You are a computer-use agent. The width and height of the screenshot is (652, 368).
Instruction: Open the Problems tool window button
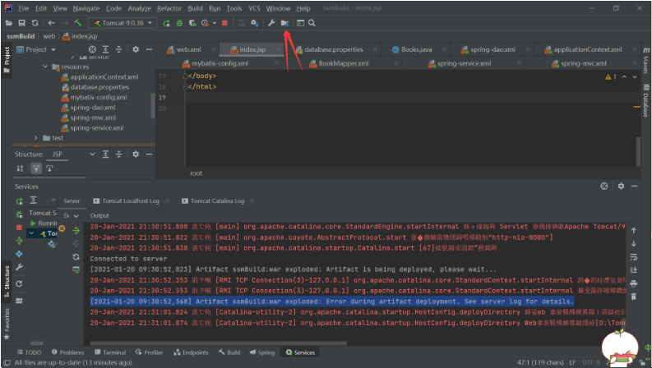(67, 352)
